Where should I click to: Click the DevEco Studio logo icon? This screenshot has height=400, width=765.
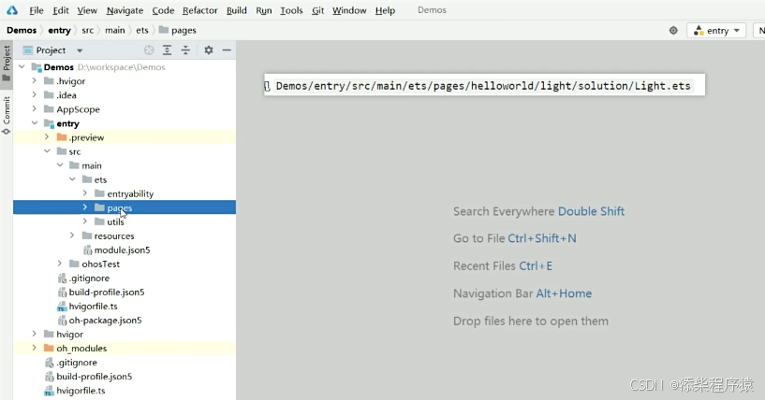pyautogui.click(x=12, y=10)
